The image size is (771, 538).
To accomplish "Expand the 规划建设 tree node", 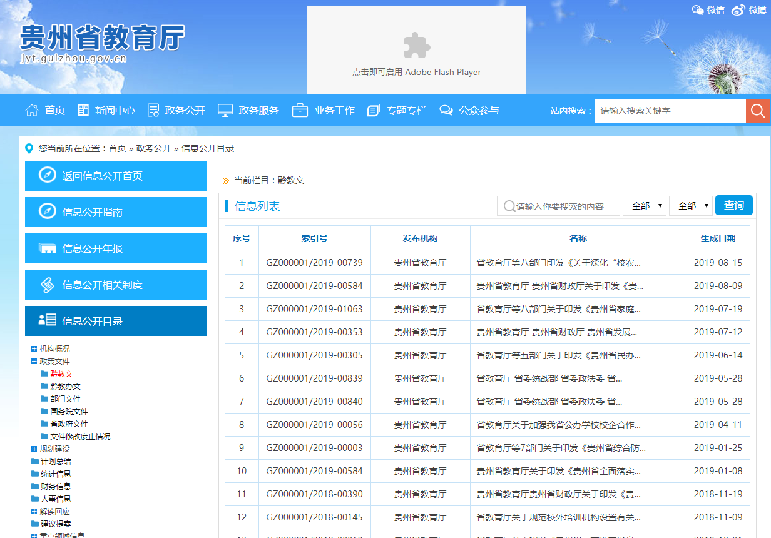I will pos(34,449).
